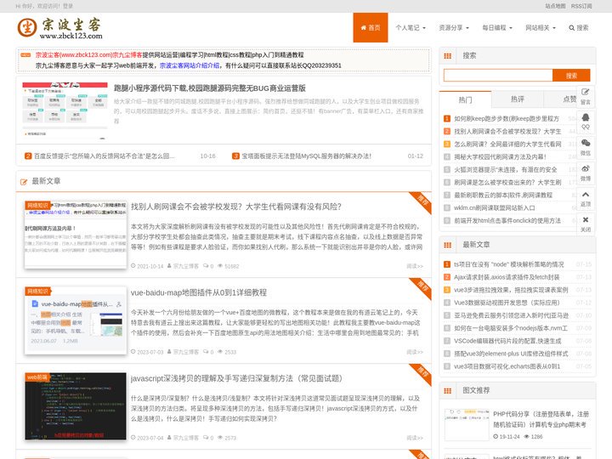The image size is (612, 459).
Task: Open the 宗波尘客网站介绍介绍 link
Action: pyautogui.click(x=190, y=65)
